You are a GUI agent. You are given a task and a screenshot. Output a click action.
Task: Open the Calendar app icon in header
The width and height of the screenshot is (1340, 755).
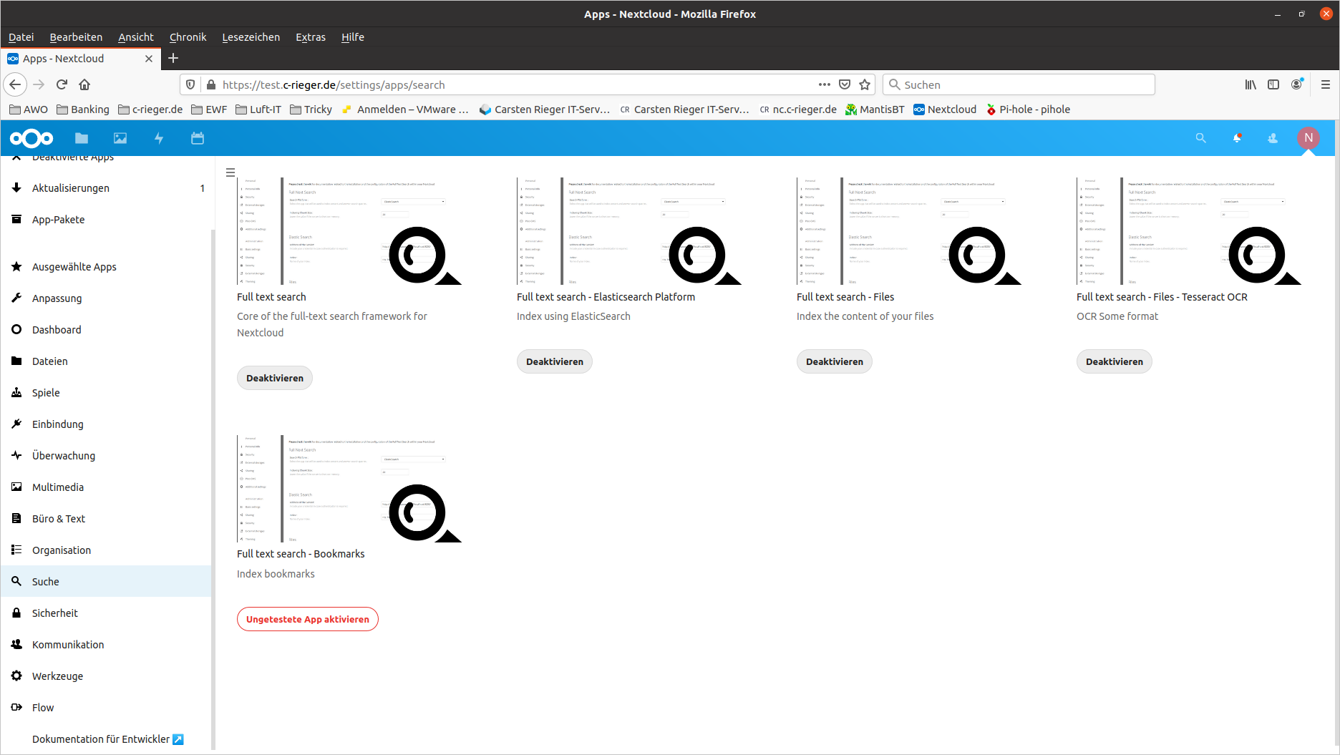click(198, 138)
